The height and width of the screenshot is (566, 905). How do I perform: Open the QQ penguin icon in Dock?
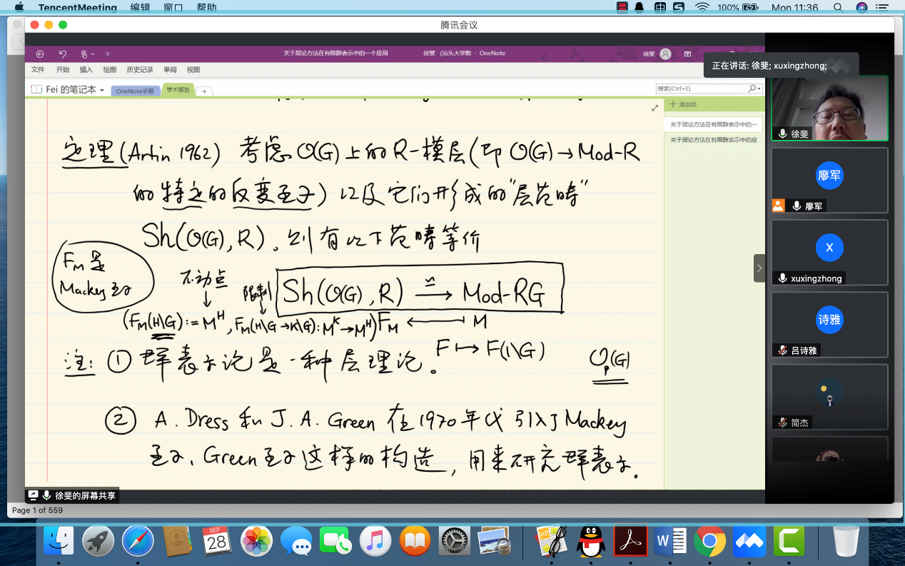(x=591, y=542)
